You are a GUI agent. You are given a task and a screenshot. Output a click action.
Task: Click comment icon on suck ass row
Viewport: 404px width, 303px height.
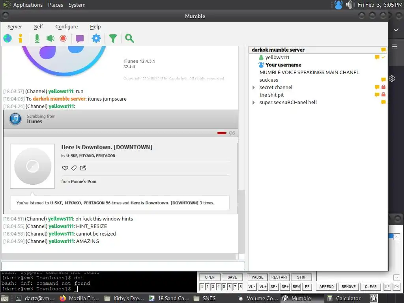383,80
